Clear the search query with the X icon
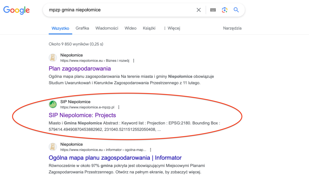This screenshot has width=309, height=183. 199,10
